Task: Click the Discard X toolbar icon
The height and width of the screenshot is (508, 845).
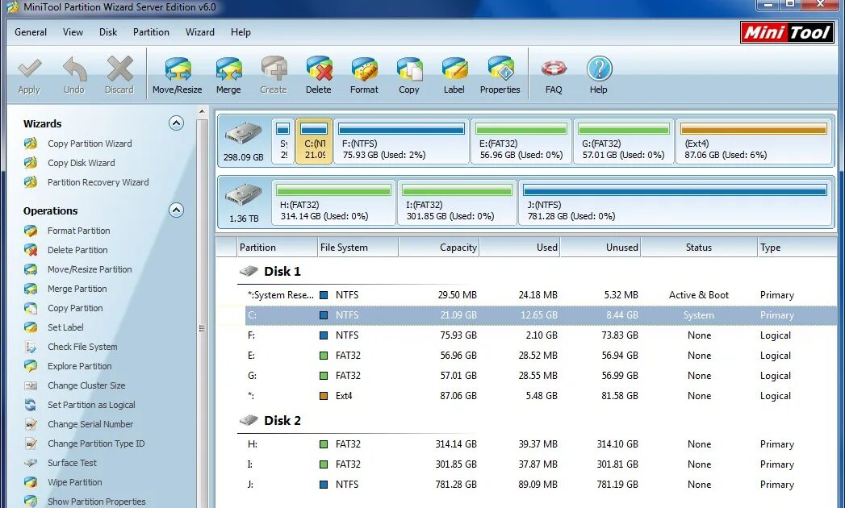Action: [x=119, y=69]
